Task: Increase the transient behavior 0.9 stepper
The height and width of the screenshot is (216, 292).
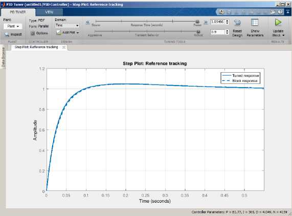Action: pos(227,31)
